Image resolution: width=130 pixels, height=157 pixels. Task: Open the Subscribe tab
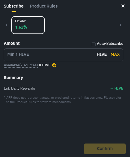13,6
